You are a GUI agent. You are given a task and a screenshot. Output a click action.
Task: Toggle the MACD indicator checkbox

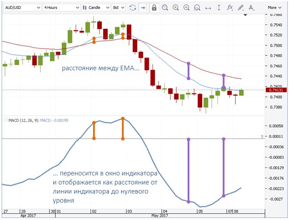click(x=5, y=120)
